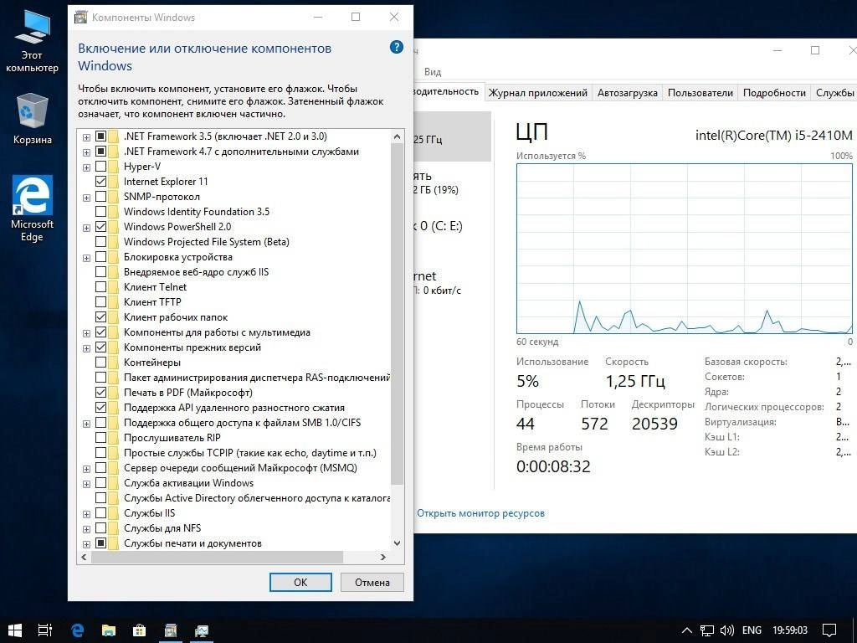The image size is (857, 643).
Task: Expand the Службы IIS node
Action: [x=86, y=514]
